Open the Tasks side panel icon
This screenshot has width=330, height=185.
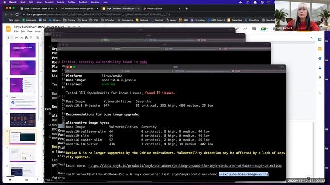pyautogui.click(x=320, y=59)
